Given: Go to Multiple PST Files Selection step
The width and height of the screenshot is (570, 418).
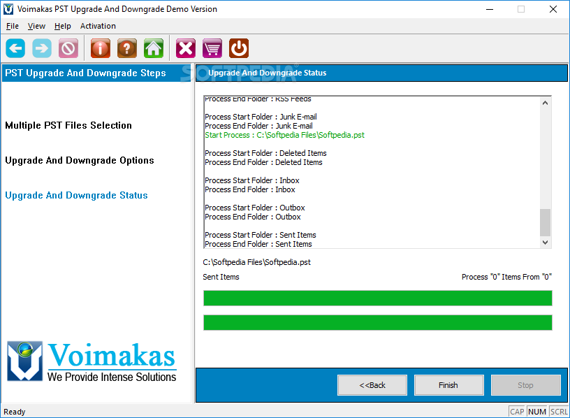Looking at the screenshot, I should [x=68, y=125].
